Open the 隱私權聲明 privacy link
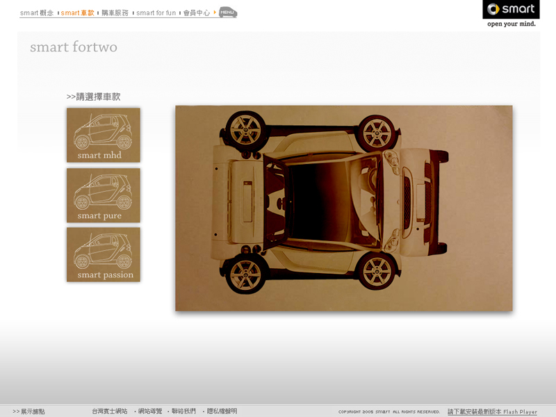556x417 pixels. click(222, 411)
